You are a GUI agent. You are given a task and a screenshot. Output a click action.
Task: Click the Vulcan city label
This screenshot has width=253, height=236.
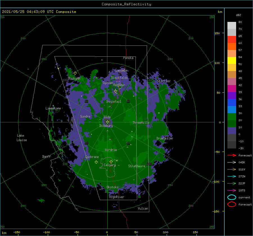(x=143, y=208)
